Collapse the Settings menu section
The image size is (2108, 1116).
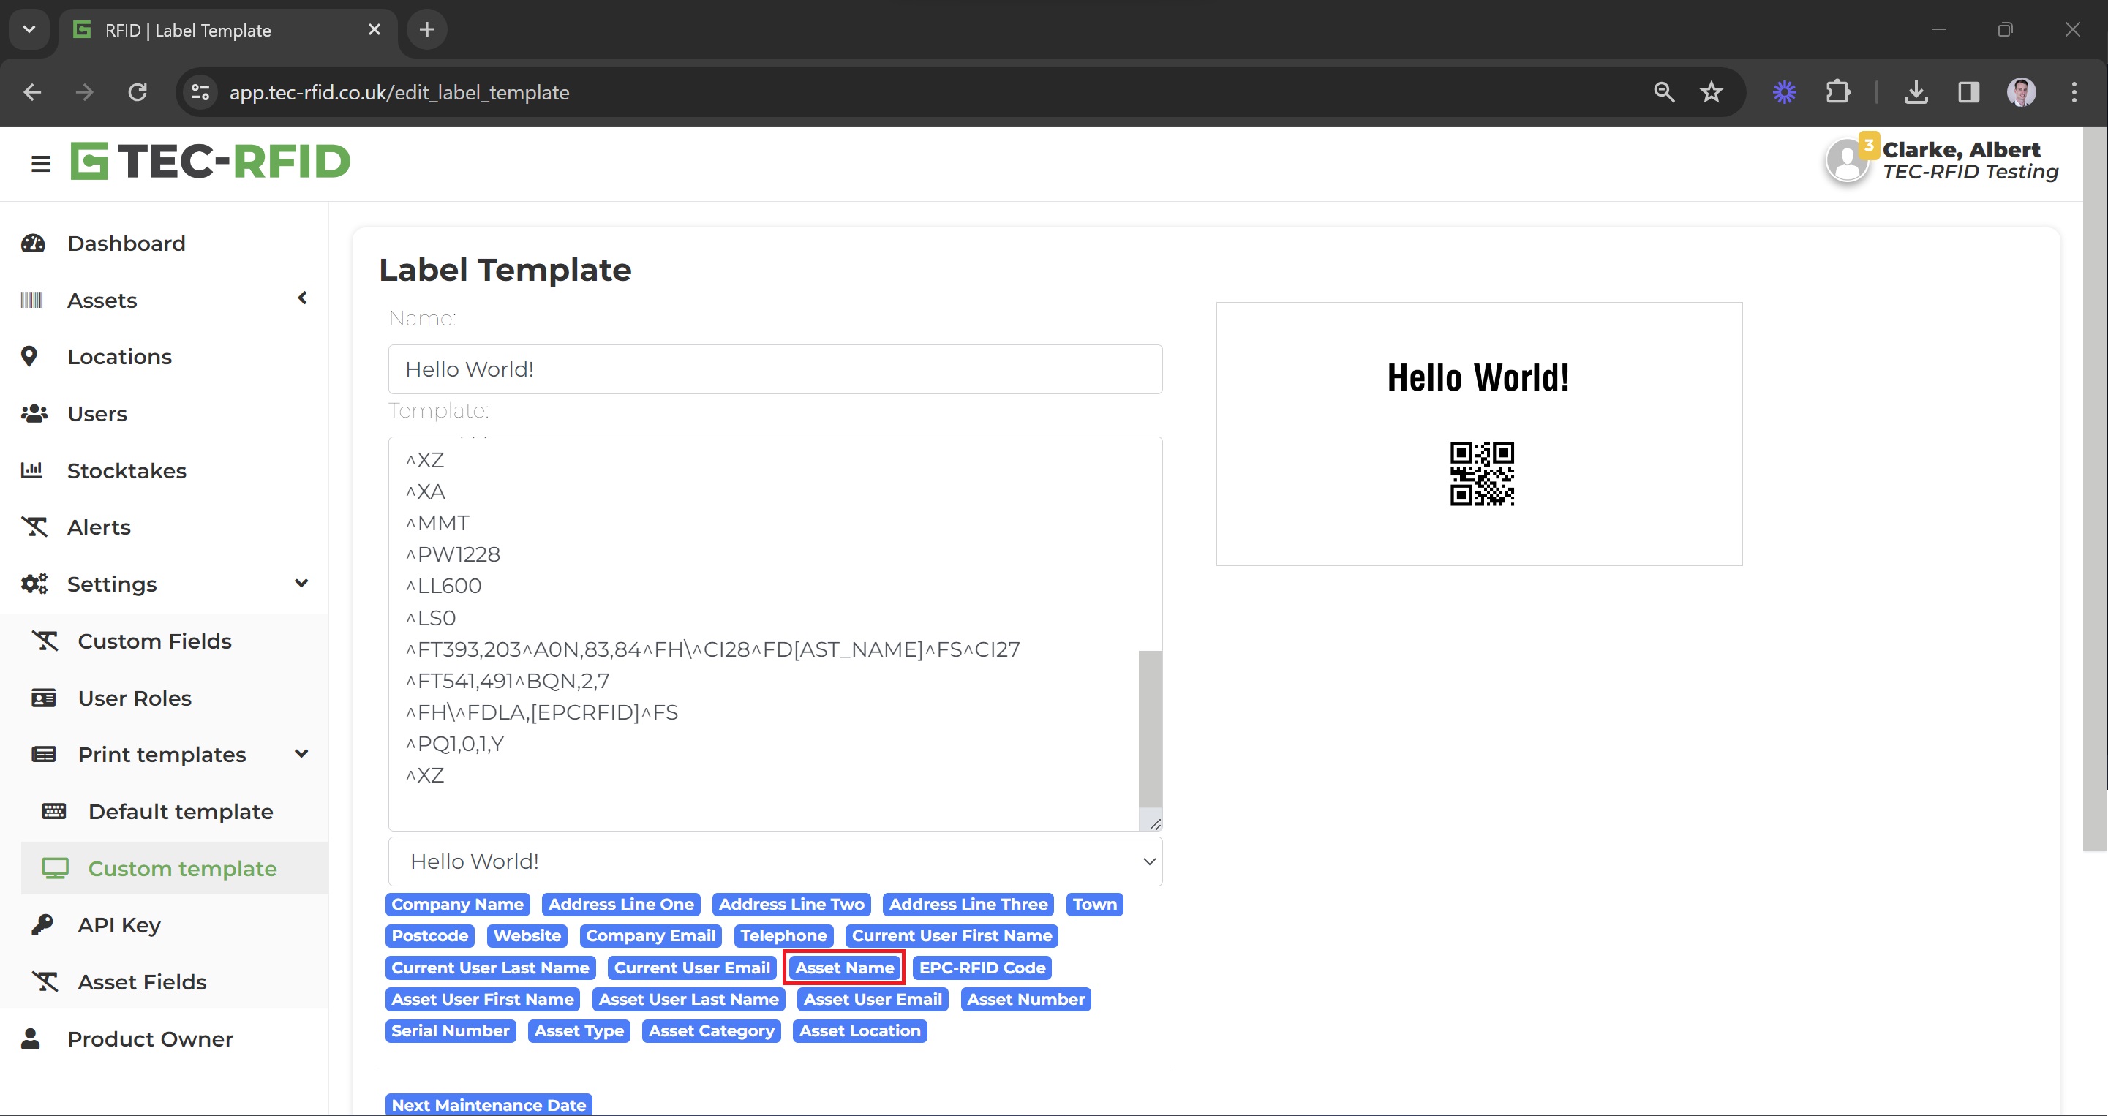(x=301, y=584)
